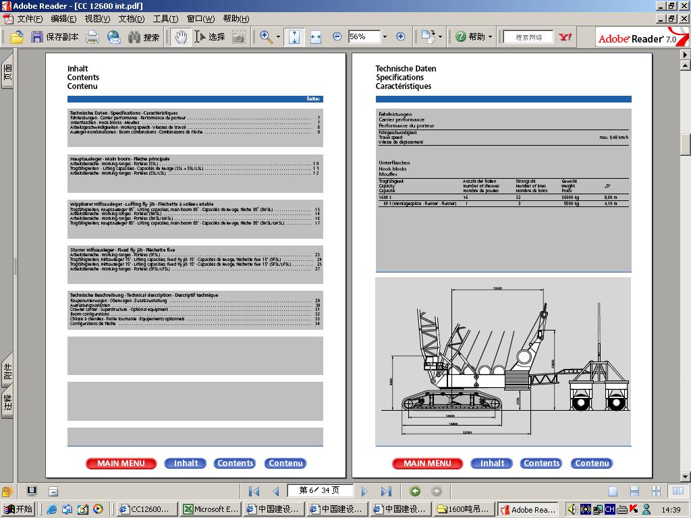Open the 帮助(H) menu
Screen dimensions: 691x518
236,19
